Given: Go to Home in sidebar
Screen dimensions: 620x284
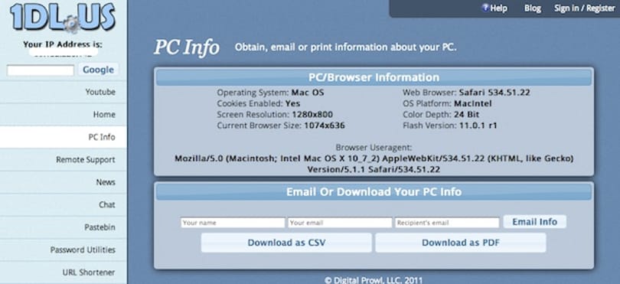Looking at the screenshot, I should tap(64, 115).
